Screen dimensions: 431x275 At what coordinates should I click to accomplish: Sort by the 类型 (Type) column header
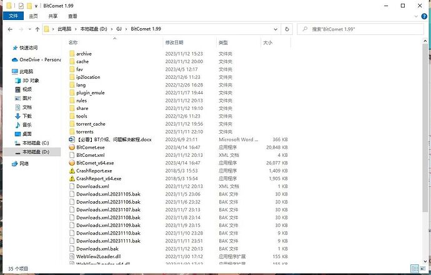(239, 42)
